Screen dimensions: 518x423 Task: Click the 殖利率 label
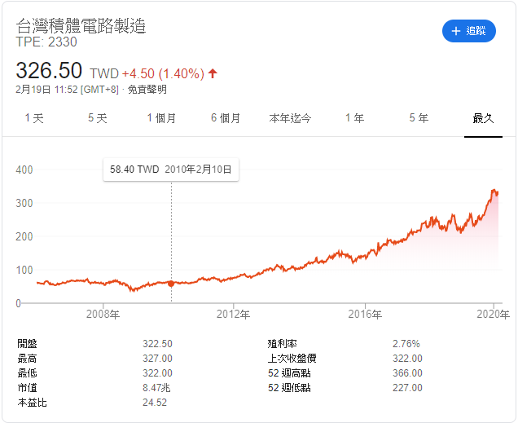282,344
